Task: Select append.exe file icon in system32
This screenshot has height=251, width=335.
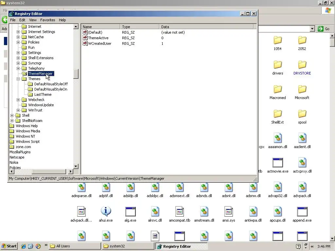Action: click(302, 212)
